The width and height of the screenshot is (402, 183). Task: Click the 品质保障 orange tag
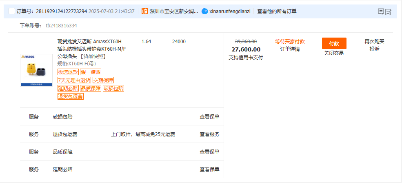click(x=91, y=89)
